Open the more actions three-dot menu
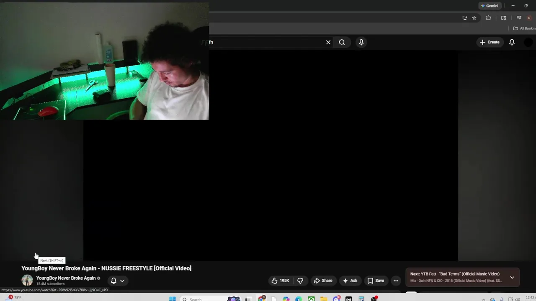This screenshot has height=301, width=536. pos(396,281)
